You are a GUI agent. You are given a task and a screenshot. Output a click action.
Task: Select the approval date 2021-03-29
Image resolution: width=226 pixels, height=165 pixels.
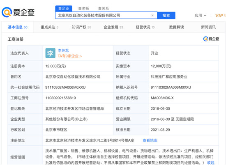160,130
